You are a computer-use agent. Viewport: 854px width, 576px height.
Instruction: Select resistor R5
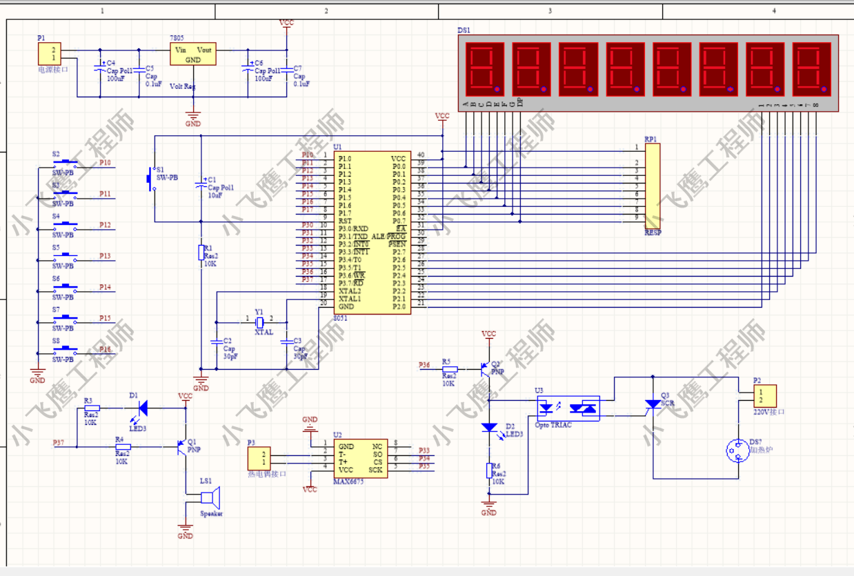coord(449,369)
